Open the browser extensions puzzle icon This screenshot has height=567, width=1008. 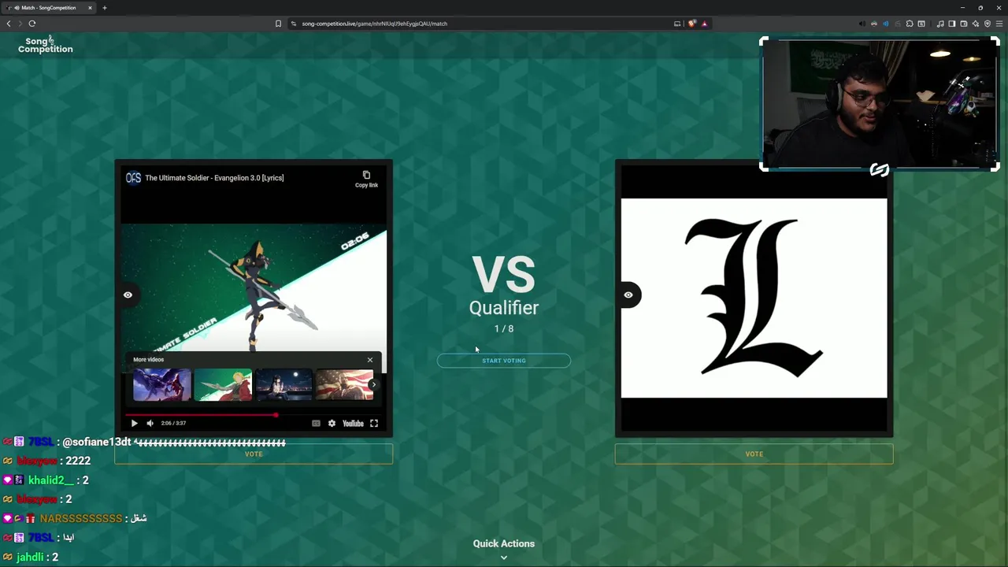click(x=910, y=24)
